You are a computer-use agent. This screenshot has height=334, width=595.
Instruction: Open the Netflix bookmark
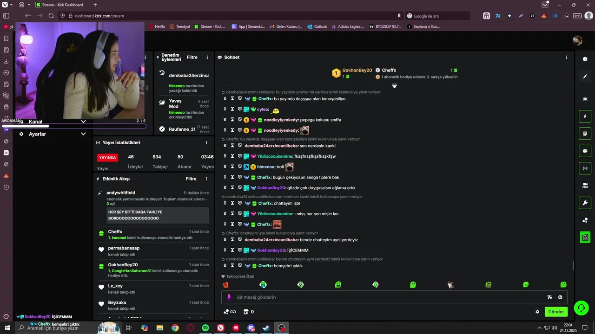click(x=157, y=26)
